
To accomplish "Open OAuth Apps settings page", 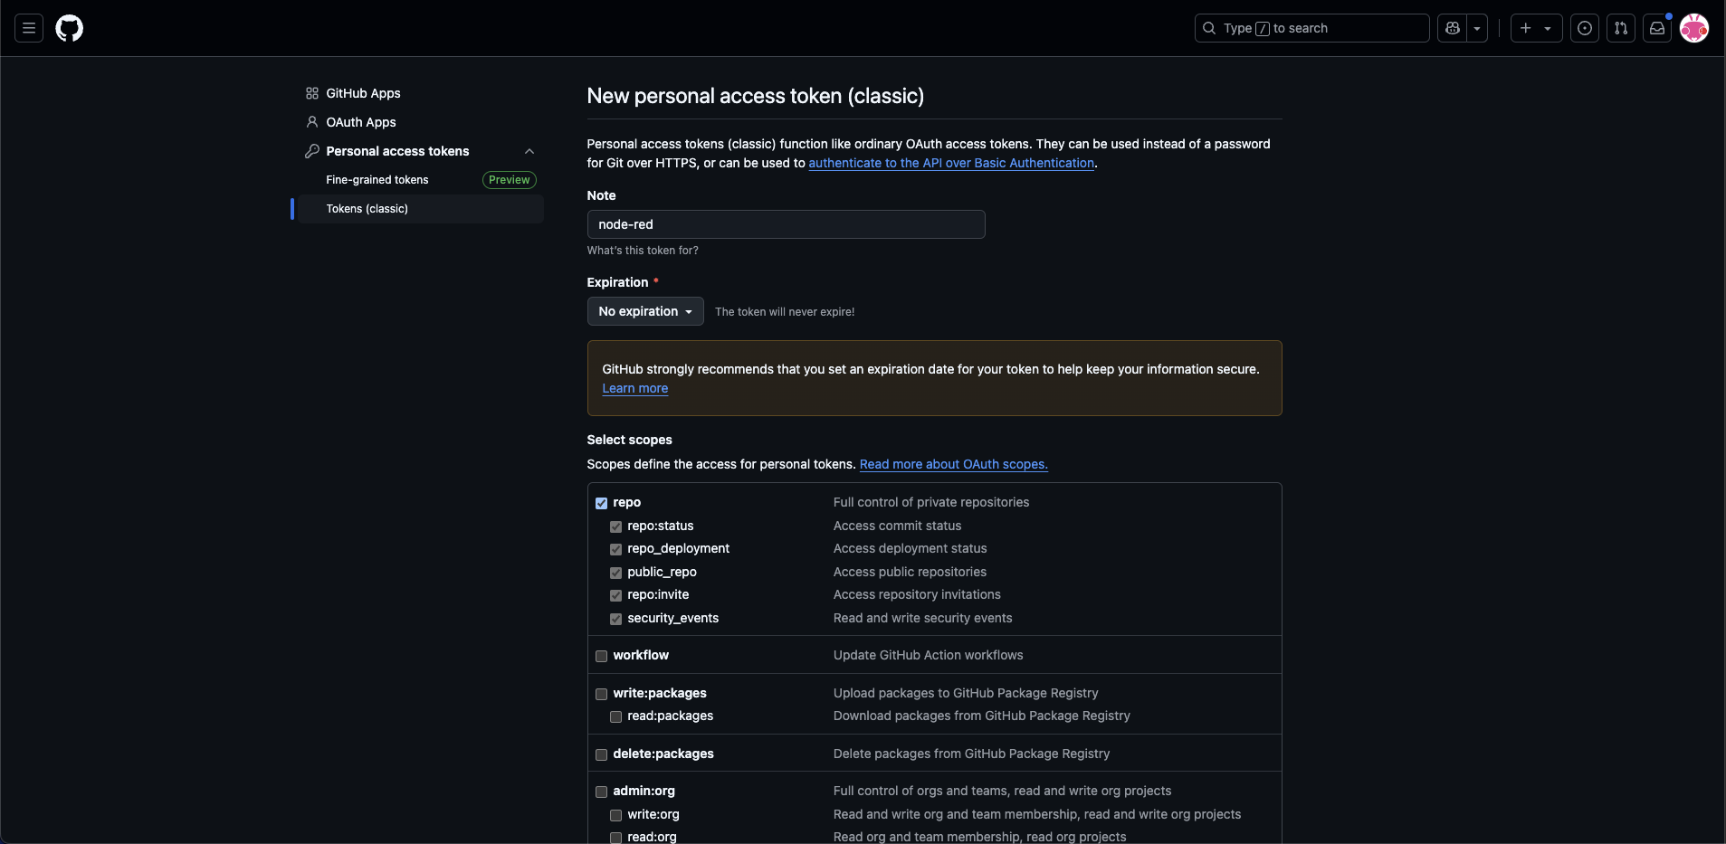I will 361,122.
